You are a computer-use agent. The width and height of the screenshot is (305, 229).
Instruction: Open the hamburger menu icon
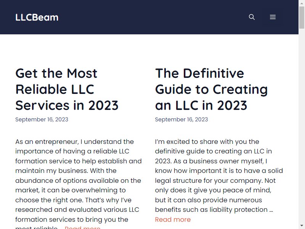[x=273, y=17]
